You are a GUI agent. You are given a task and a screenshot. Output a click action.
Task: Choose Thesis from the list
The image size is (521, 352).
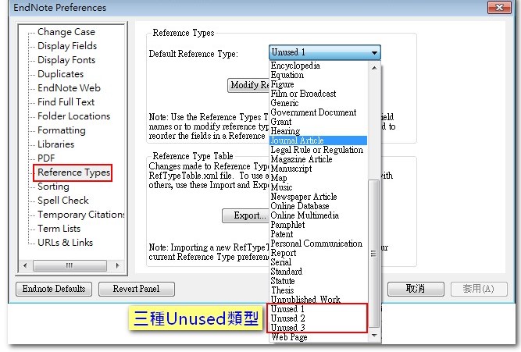(283, 290)
